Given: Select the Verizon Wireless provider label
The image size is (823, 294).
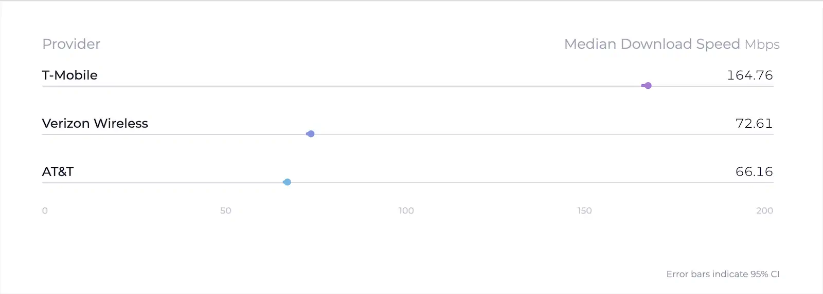Looking at the screenshot, I should tap(95, 123).
